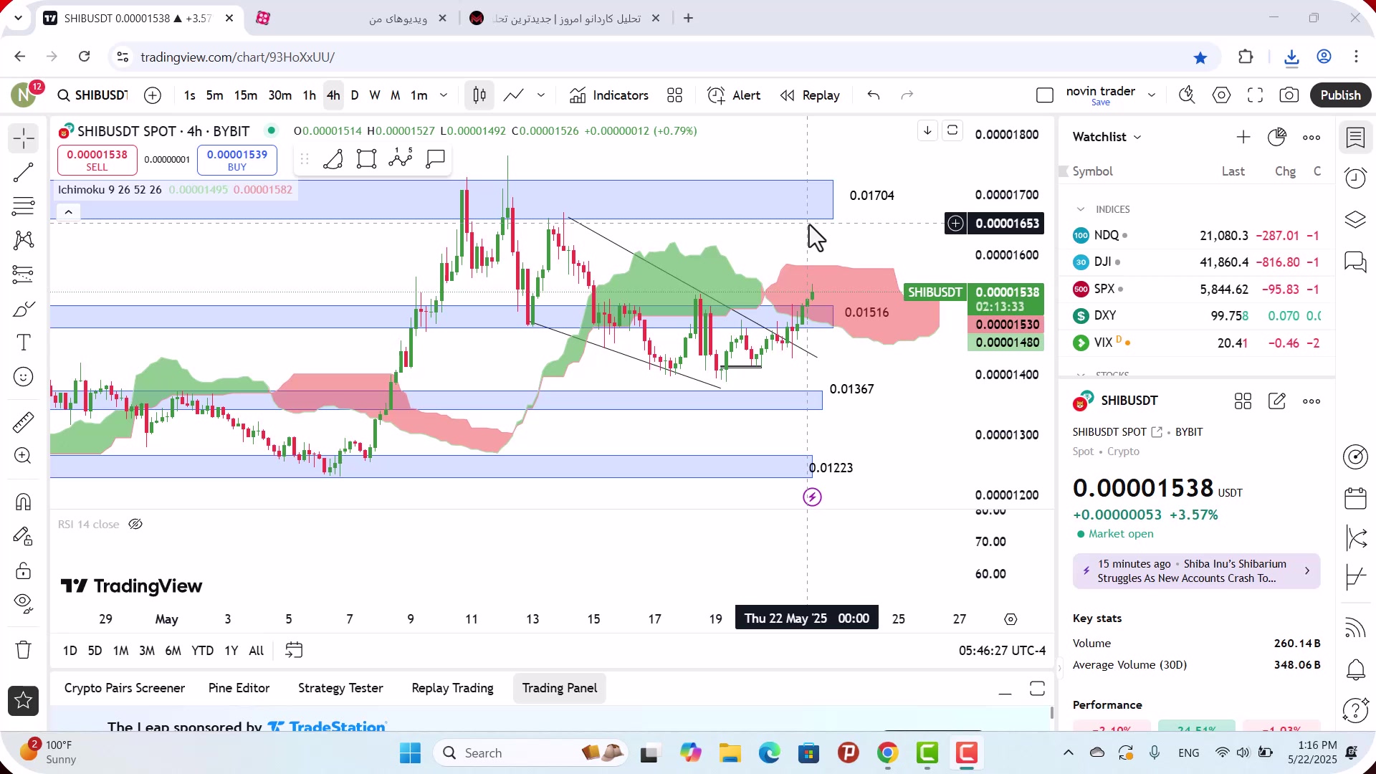This screenshot has height=774, width=1376.
Task: Open line tools dropdown arrow in top toolbar
Action: (x=541, y=95)
